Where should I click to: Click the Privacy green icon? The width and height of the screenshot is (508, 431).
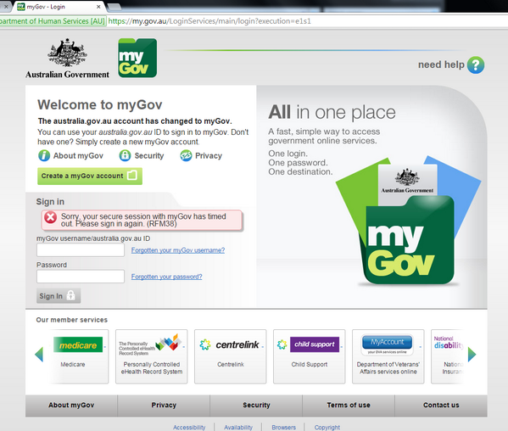coord(186,155)
